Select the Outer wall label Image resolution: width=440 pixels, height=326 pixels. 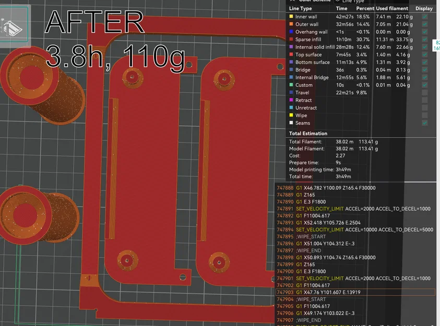pos(307,25)
